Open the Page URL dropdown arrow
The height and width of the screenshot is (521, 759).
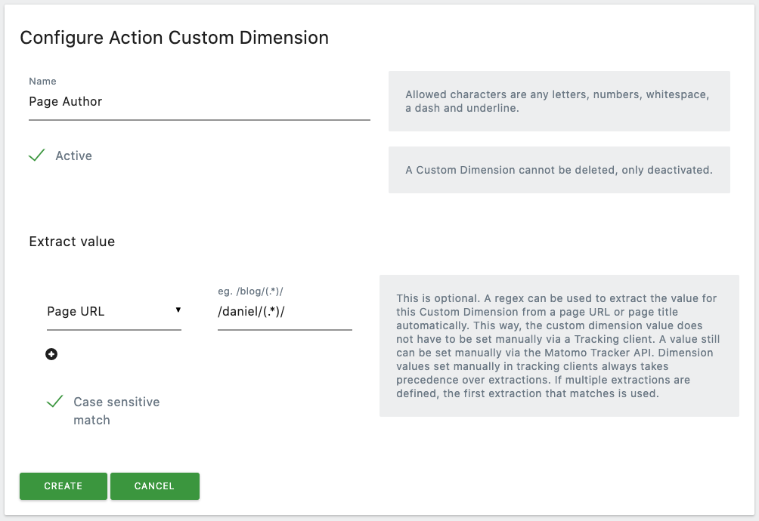pyautogui.click(x=178, y=310)
